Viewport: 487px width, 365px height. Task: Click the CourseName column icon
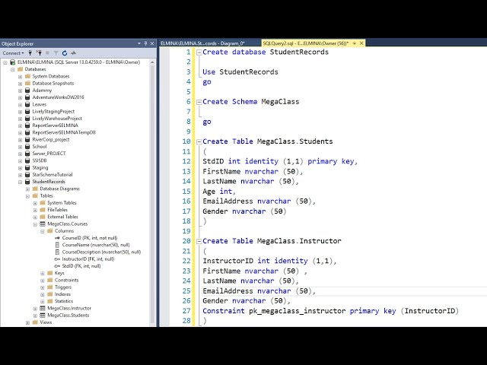pyautogui.click(x=57, y=245)
